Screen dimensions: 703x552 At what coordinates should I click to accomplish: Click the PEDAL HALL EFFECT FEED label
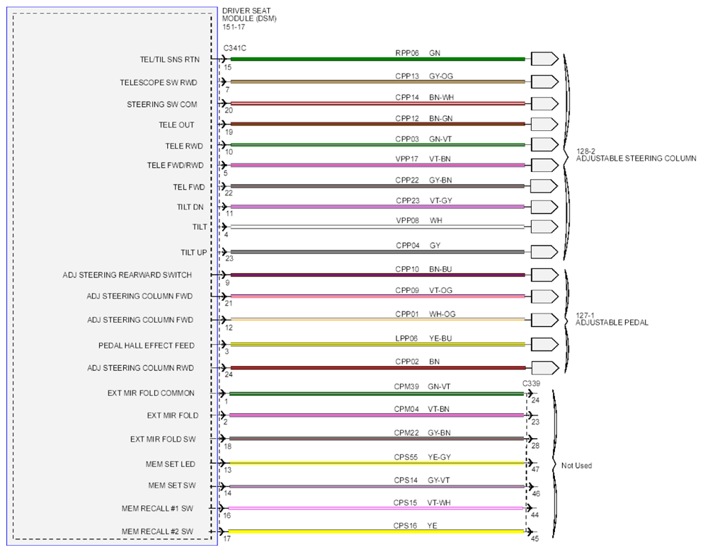147,345
